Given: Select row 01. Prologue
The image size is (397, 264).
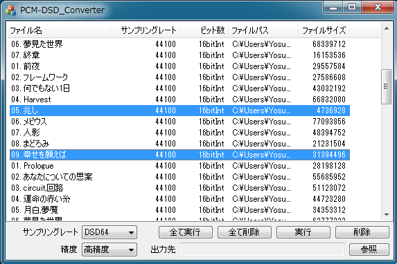Looking at the screenshot, I should [179, 166].
